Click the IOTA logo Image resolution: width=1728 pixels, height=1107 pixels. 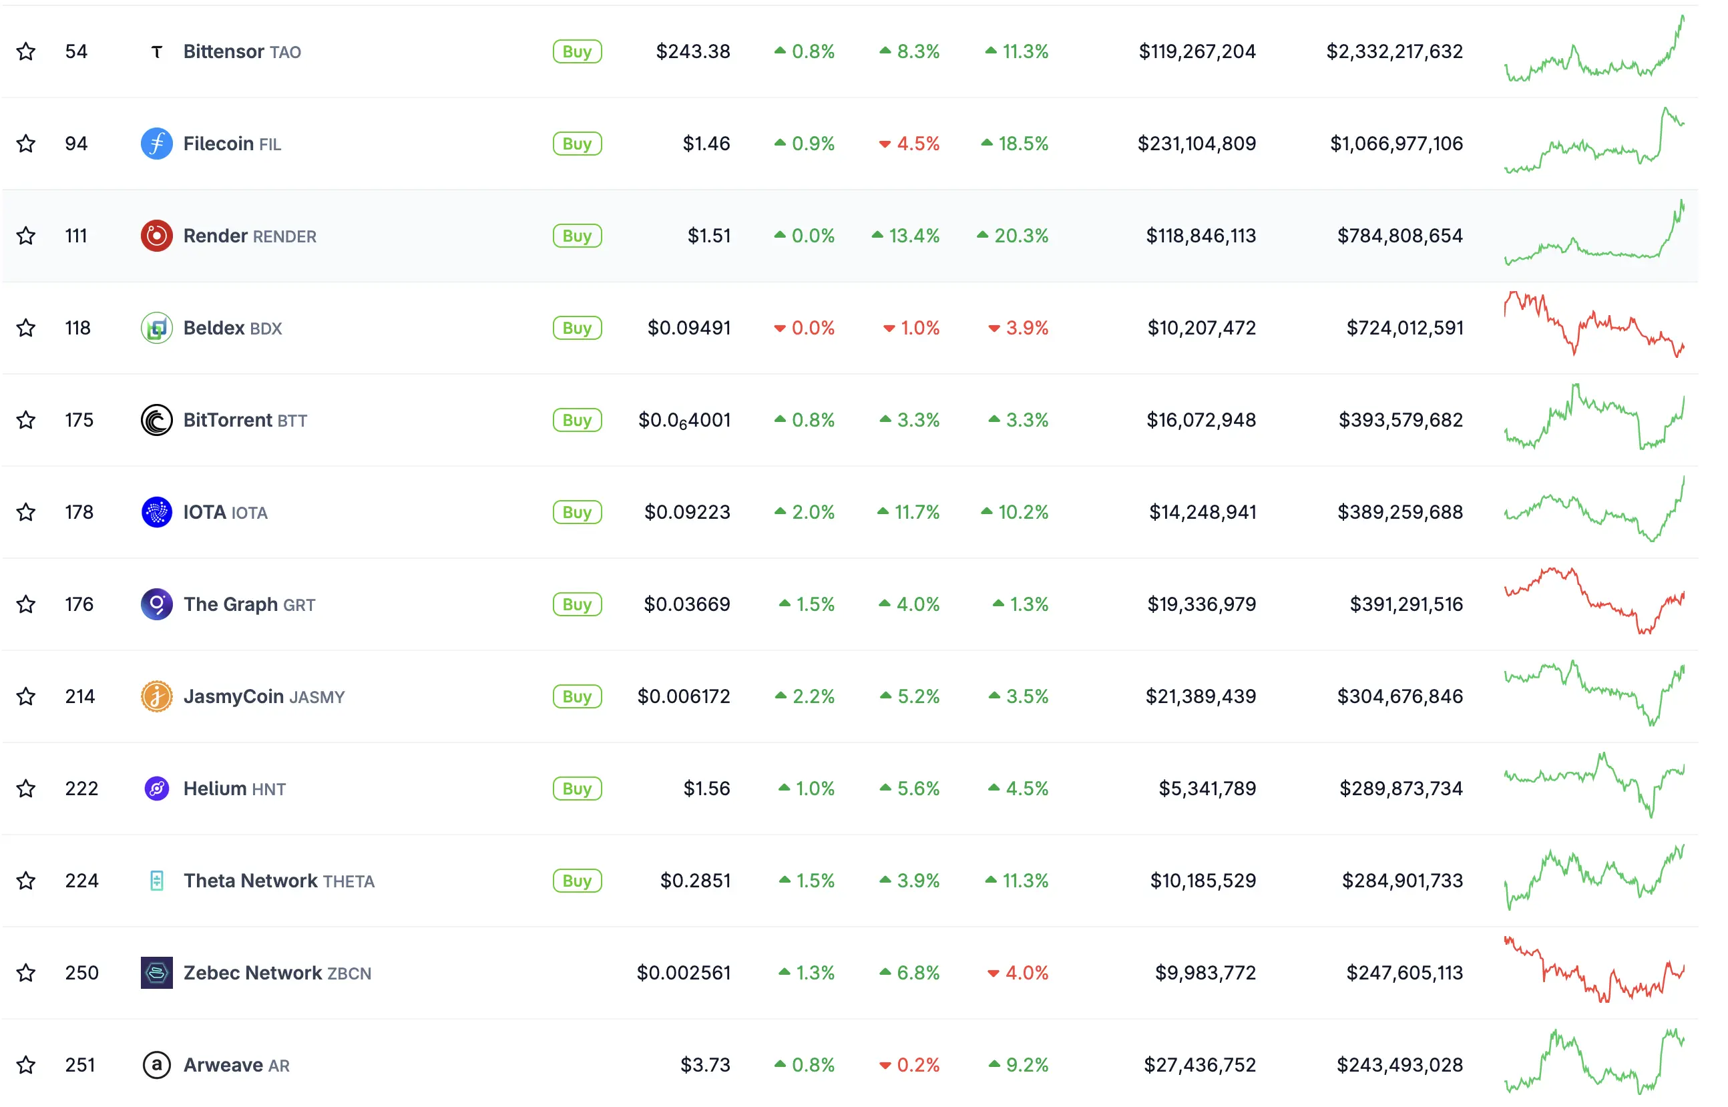(x=156, y=512)
